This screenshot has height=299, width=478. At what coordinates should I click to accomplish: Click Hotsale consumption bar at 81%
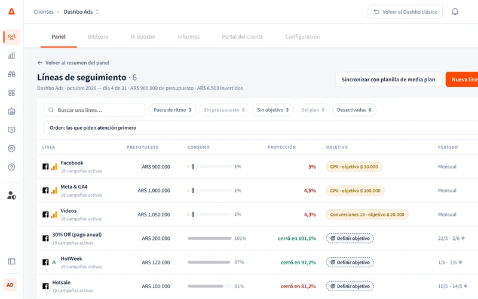[x=210, y=286]
